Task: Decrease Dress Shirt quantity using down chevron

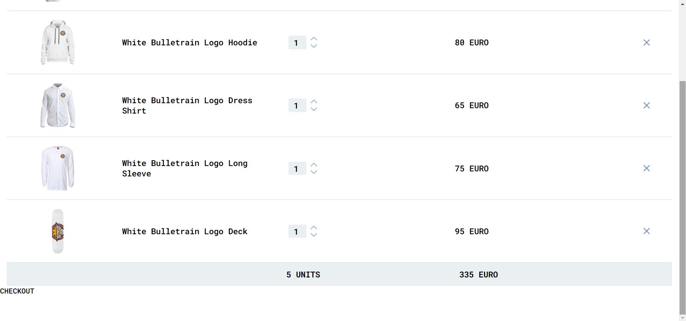Action: click(x=314, y=109)
